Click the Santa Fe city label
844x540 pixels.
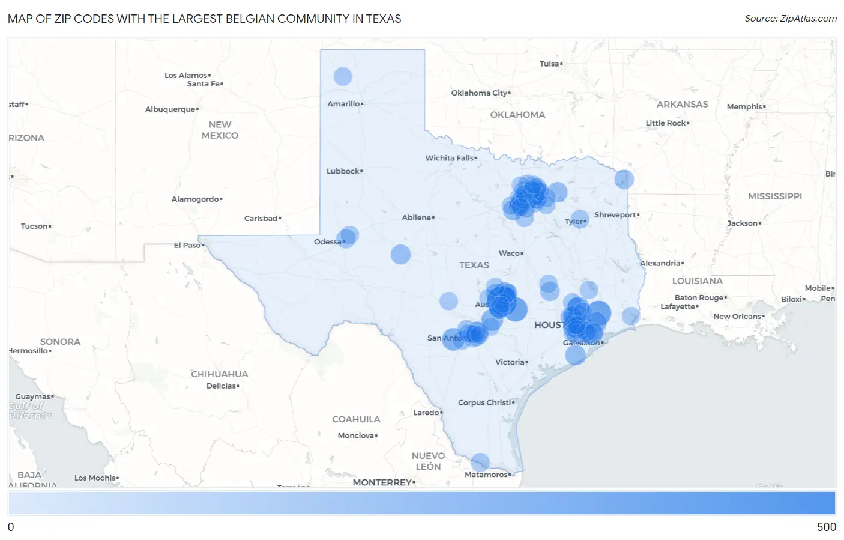point(203,84)
